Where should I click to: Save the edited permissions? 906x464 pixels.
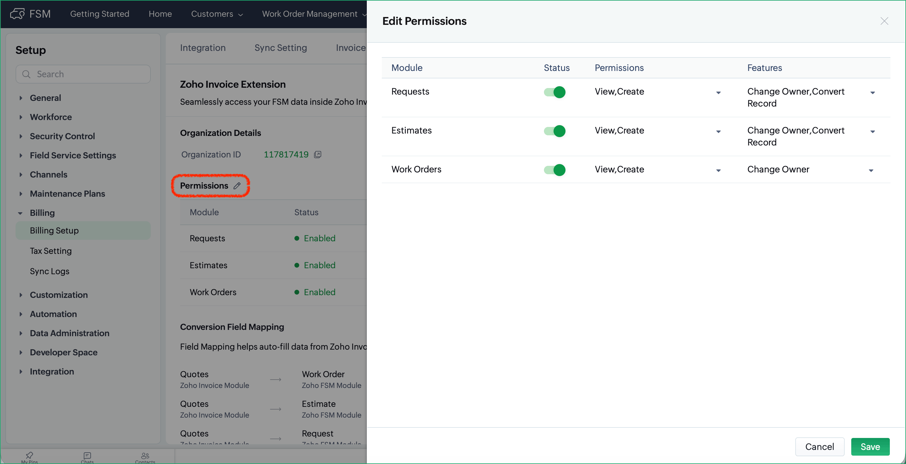coord(870,446)
